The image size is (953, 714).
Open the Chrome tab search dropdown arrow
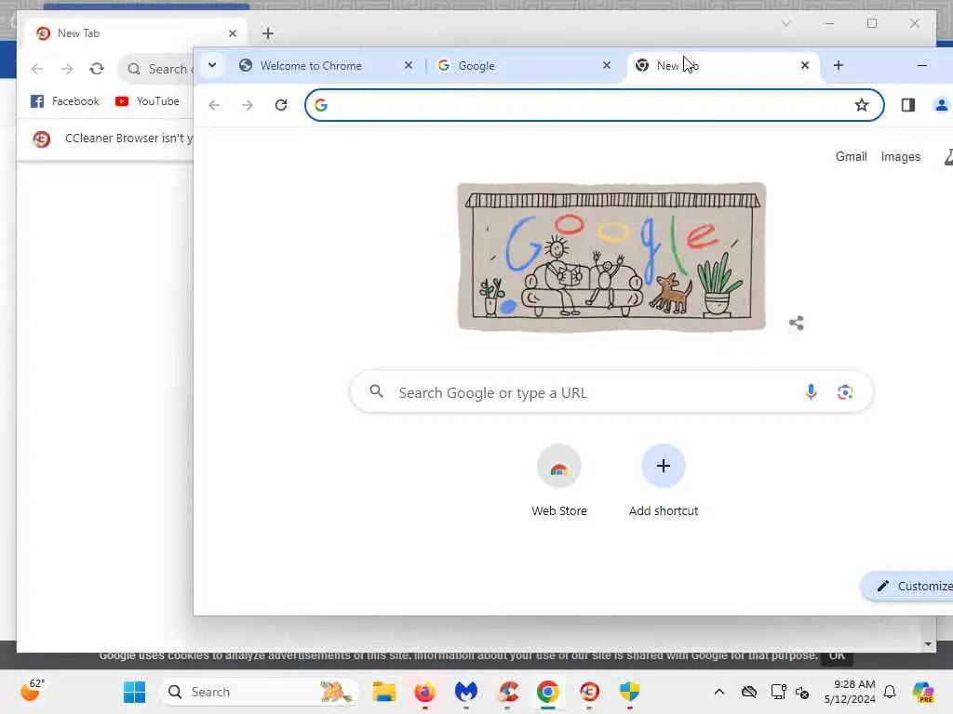tap(212, 65)
